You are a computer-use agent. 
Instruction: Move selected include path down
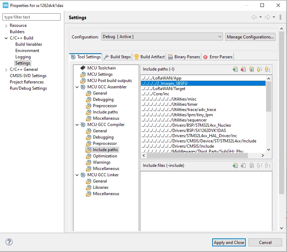point(267,69)
